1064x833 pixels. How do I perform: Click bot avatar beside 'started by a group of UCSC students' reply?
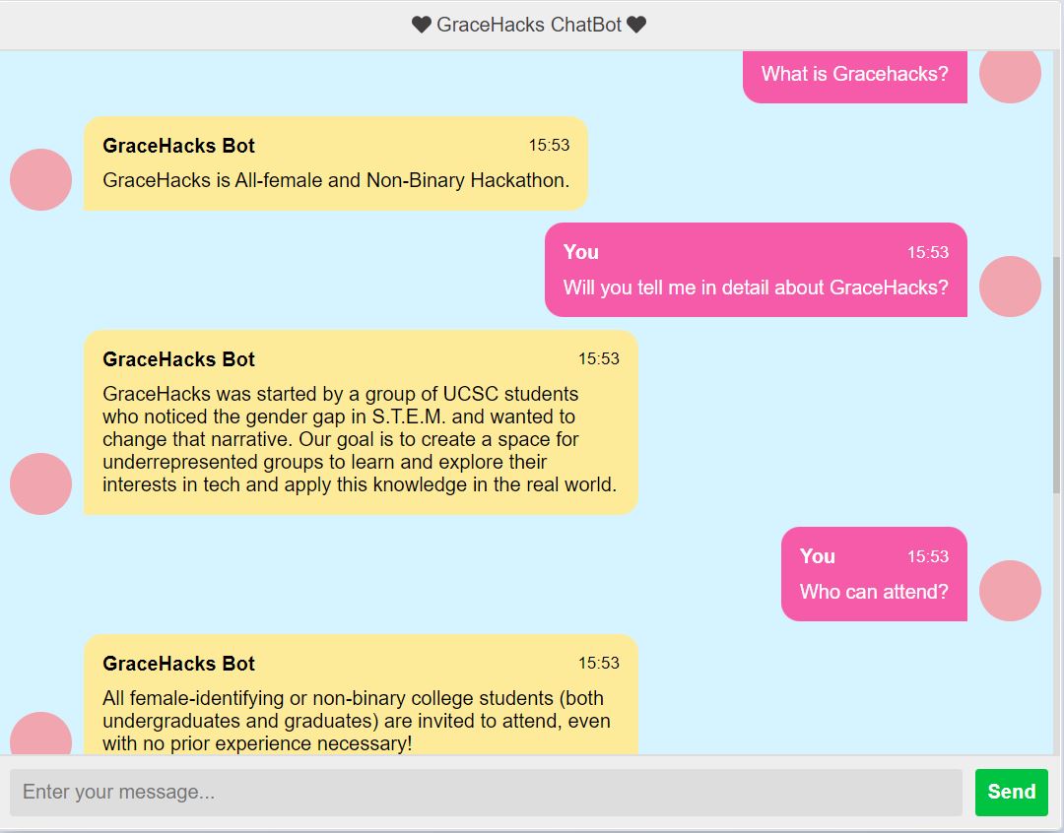click(x=40, y=483)
